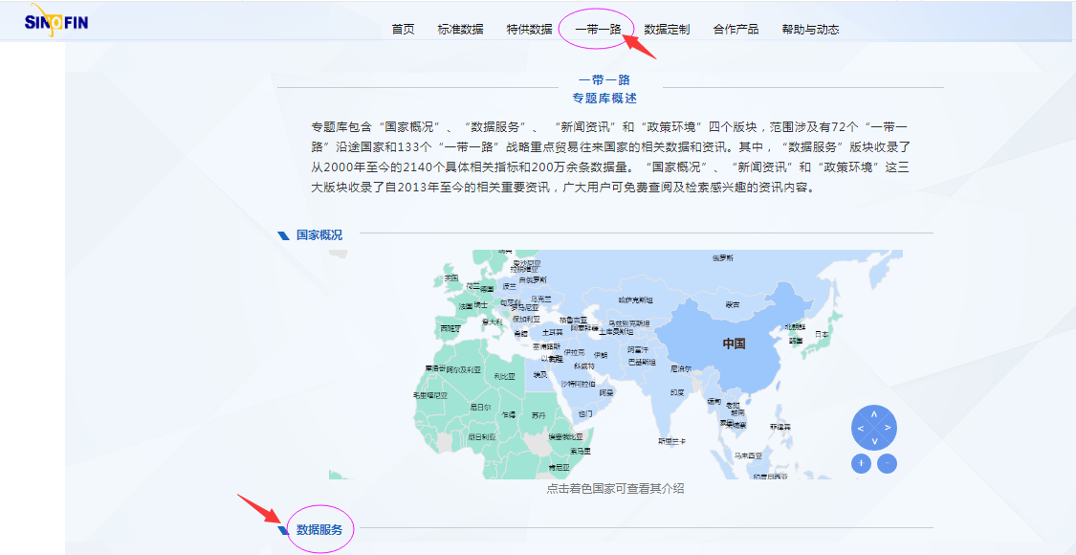Select 哈萨克斯坦 on the map

coord(635,300)
